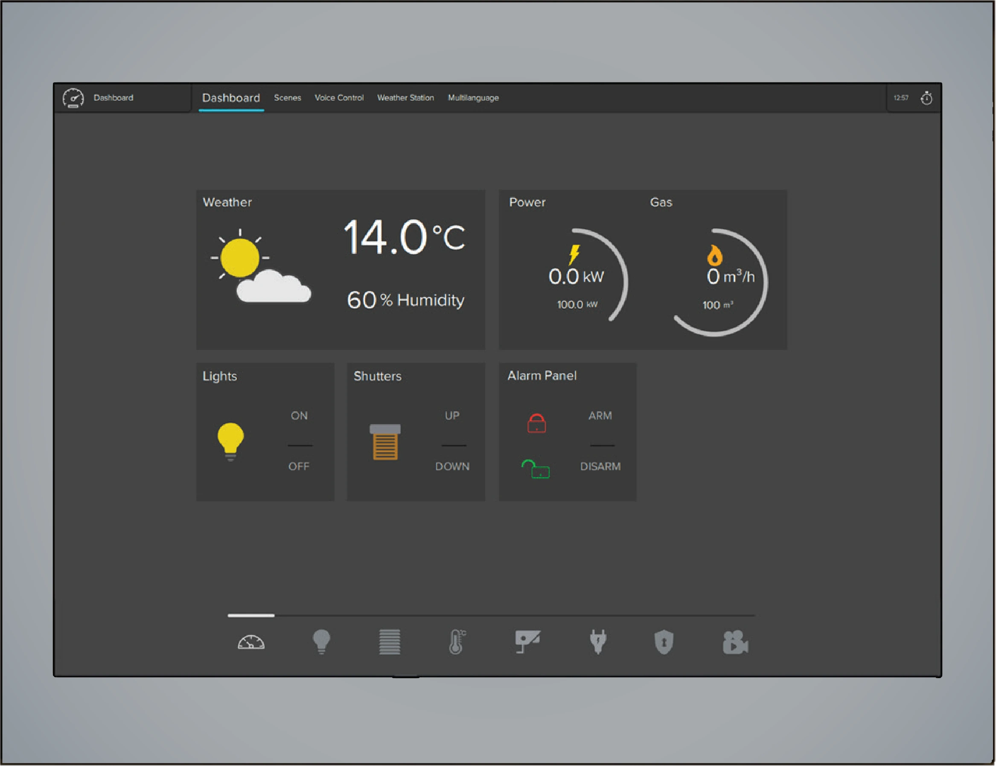Image resolution: width=996 pixels, height=766 pixels.
Task: Open the surveillance camera icon
Action: tap(527, 641)
